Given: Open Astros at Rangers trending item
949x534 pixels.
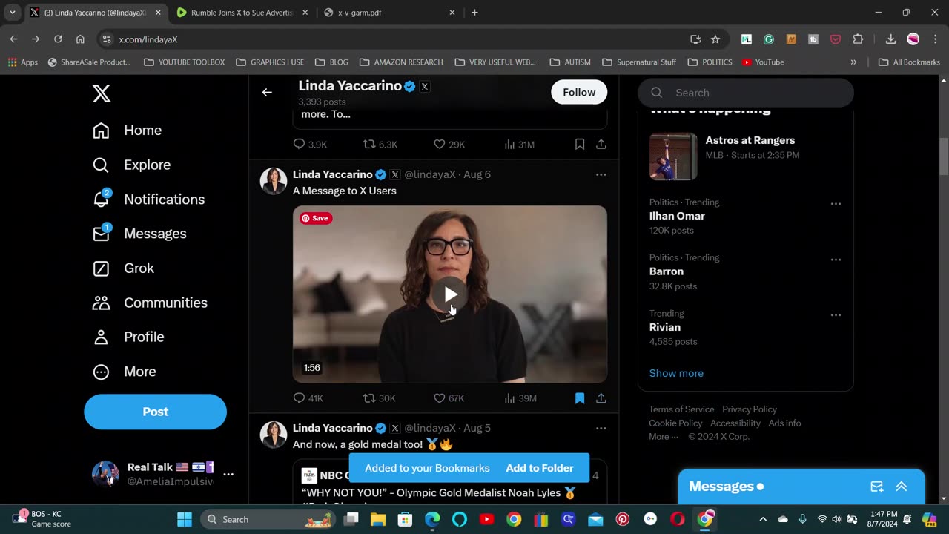Looking at the screenshot, I should [746, 156].
